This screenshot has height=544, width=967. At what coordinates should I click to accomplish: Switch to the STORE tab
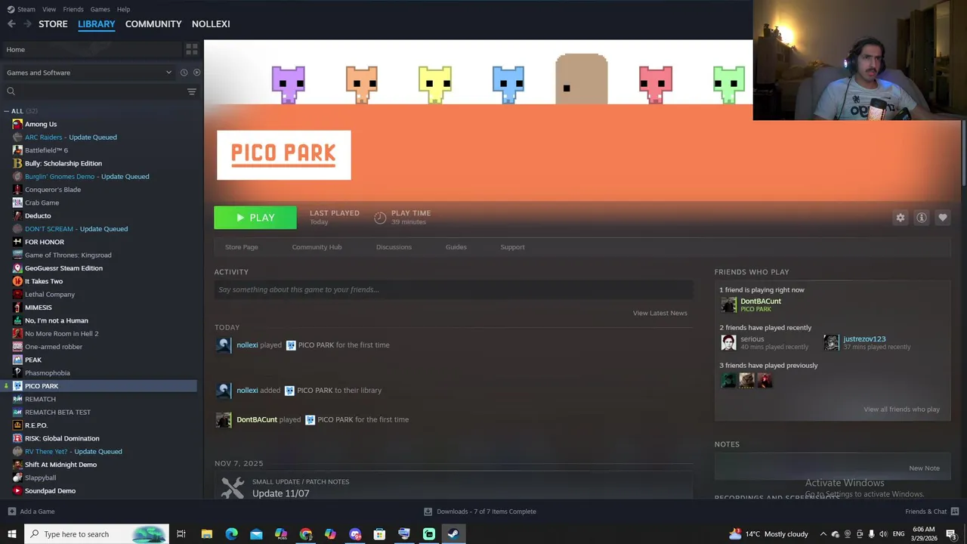tap(53, 24)
